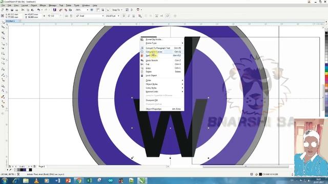Select the Eyedropper tool in toolbox
Screen dimensions: 328x184
3,97
